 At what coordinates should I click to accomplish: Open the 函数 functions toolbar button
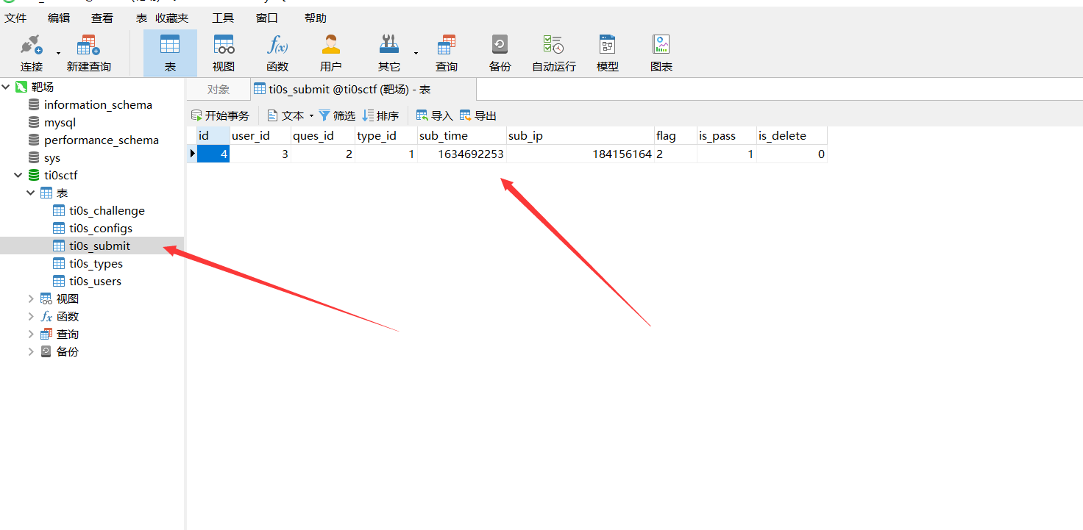pos(277,53)
